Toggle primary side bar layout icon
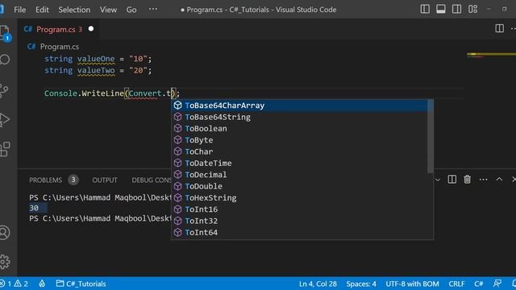Screen dimensions: 516x290 (425, 9)
